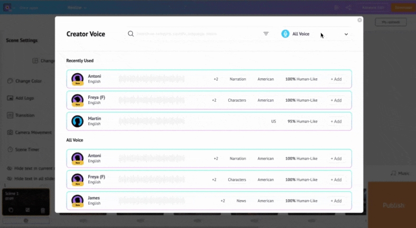Screen dimensions: 416x228
Task: Click the All Voice section heading
Action: point(75,140)
